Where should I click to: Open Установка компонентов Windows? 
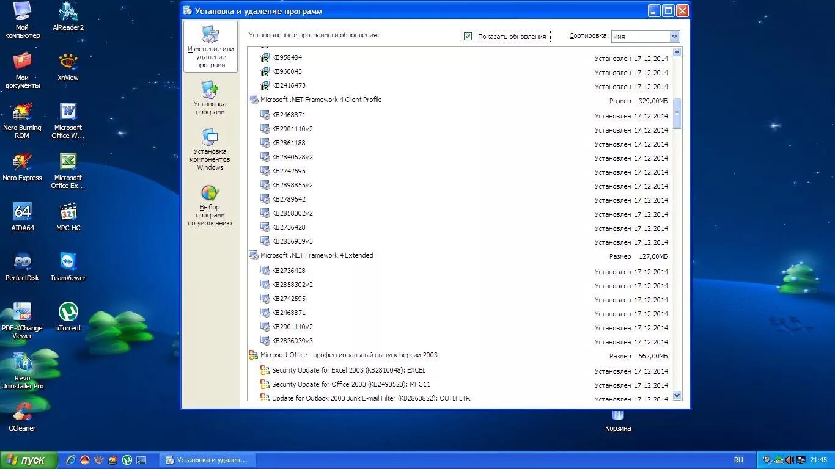(x=210, y=150)
